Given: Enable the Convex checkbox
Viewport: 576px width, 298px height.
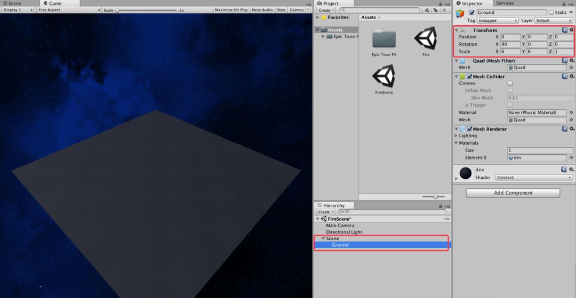Looking at the screenshot, I should coord(510,83).
